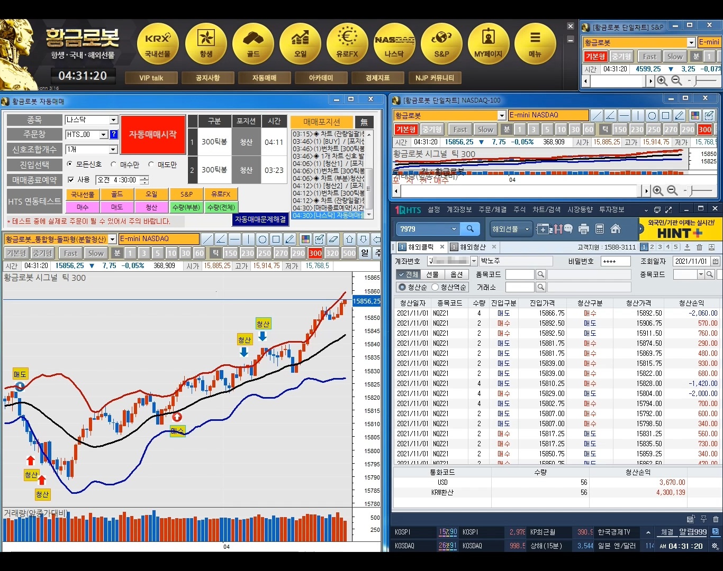Open the 차트/검색 menu
Screen dimensions: 723x571
point(547,210)
